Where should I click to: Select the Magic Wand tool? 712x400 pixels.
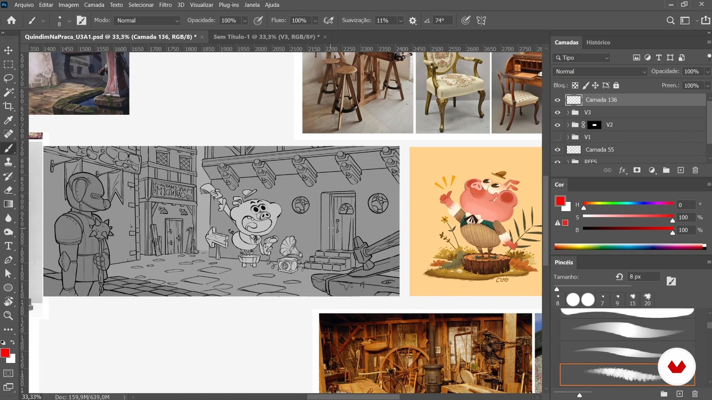(8, 92)
